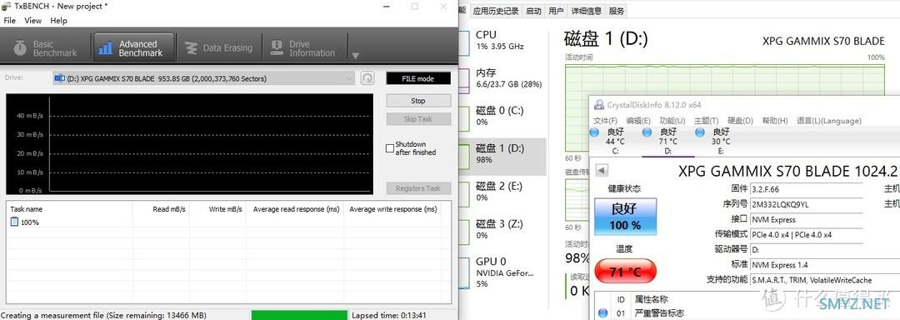Click the 属性名称 column header
The height and width of the screenshot is (320, 900).
[651, 299]
